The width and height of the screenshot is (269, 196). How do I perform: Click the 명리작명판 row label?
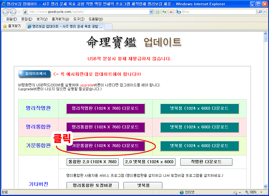(38, 108)
